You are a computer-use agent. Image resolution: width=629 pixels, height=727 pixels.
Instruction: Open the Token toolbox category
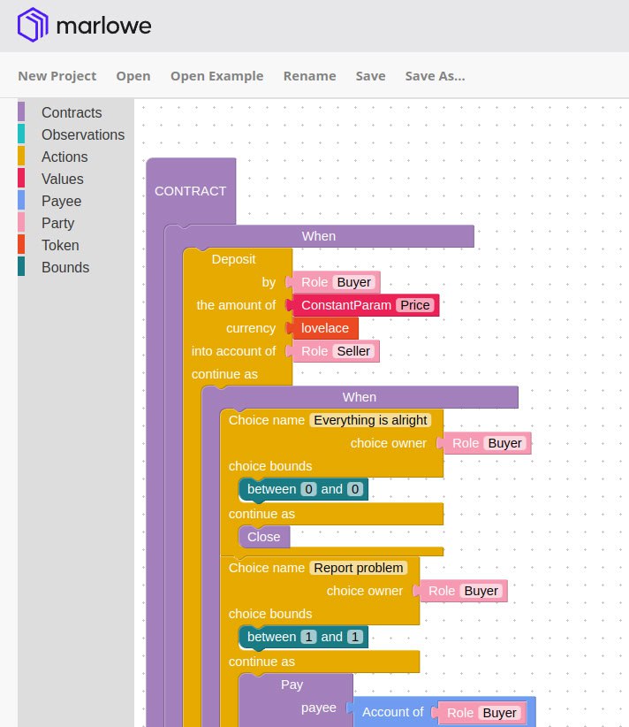[60, 245]
